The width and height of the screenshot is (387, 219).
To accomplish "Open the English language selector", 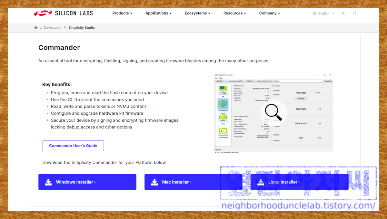I will click(x=324, y=13).
